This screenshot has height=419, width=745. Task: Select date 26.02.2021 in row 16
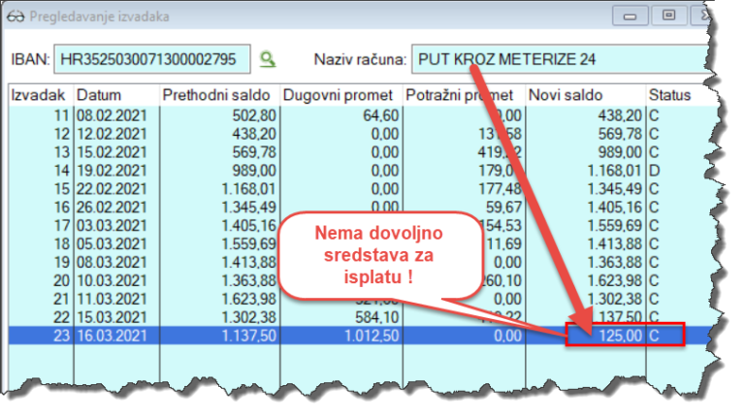(113, 208)
